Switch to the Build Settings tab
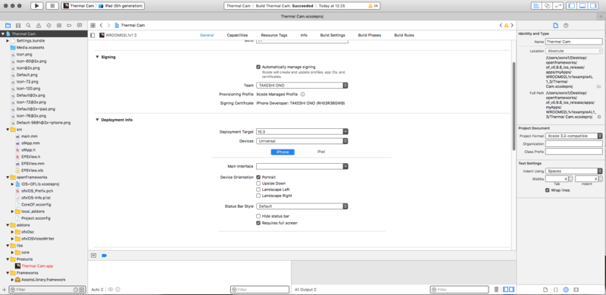Screen dimensions: 606x295 pos(333,35)
